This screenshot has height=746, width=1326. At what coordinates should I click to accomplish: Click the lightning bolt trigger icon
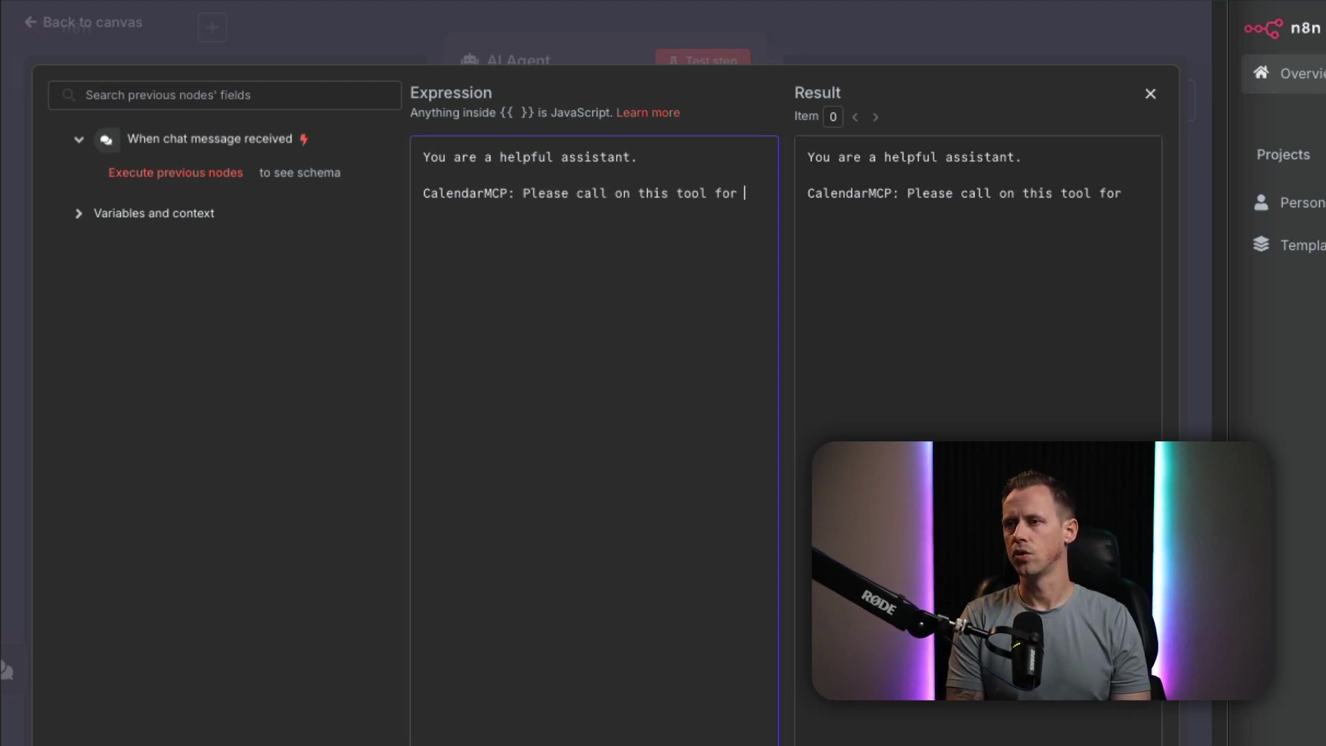304,140
